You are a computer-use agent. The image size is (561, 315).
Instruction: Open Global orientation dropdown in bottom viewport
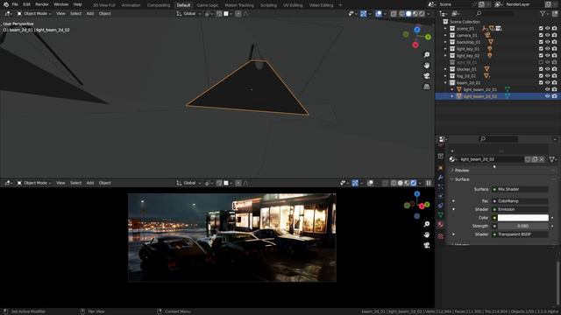(x=188, y=183)
